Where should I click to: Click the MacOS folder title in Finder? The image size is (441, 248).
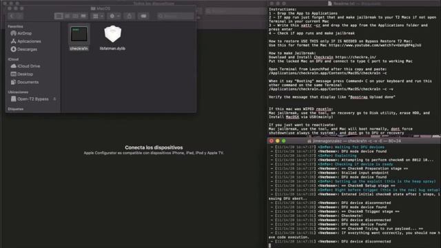point(101,8)
